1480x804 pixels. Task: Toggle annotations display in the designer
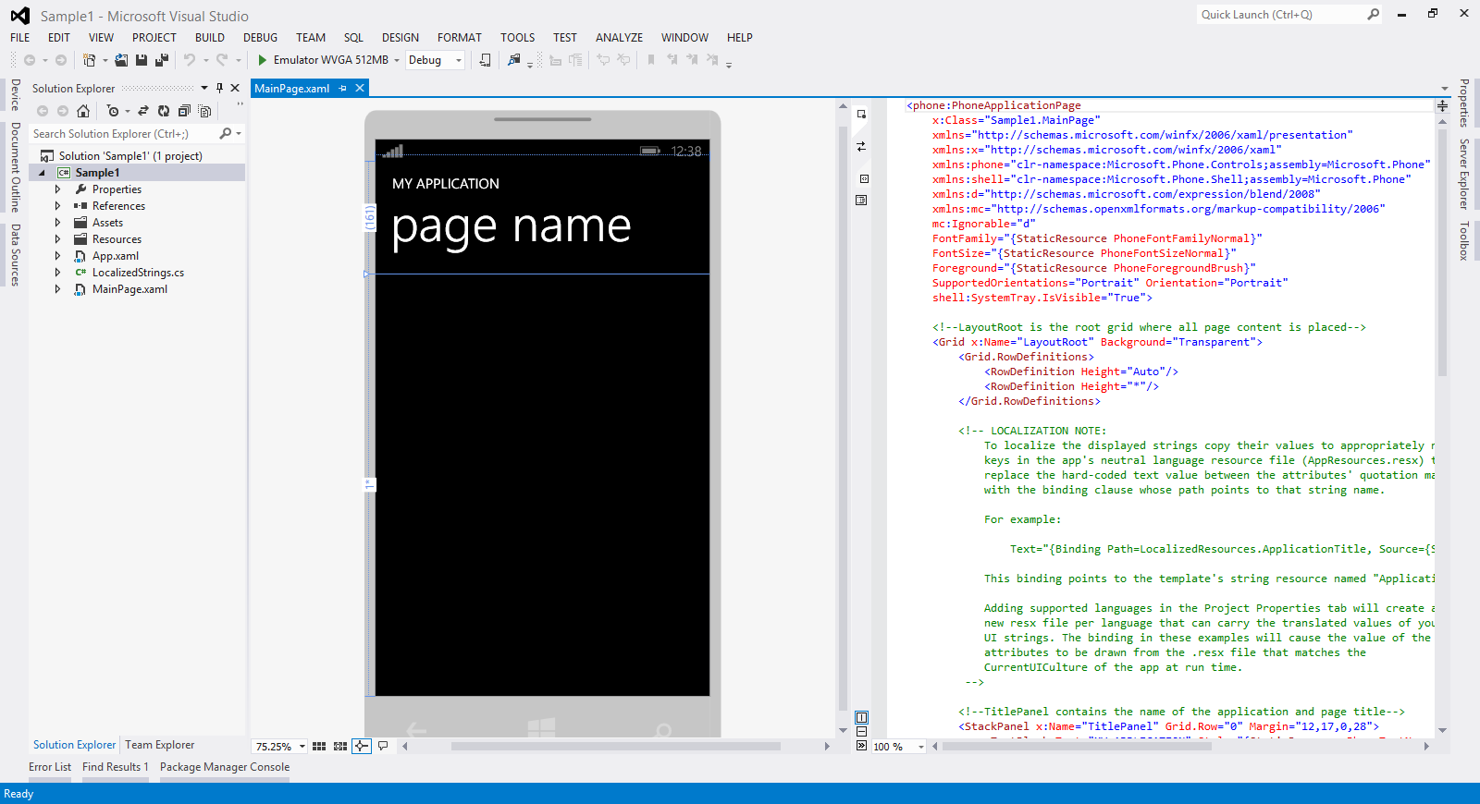(x=383, y=746)
